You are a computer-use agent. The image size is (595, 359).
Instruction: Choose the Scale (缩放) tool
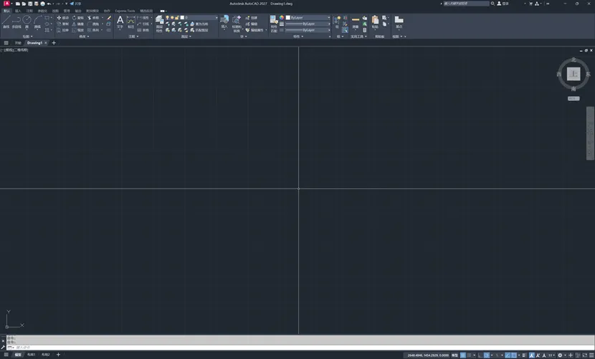[x=78, y=30]
